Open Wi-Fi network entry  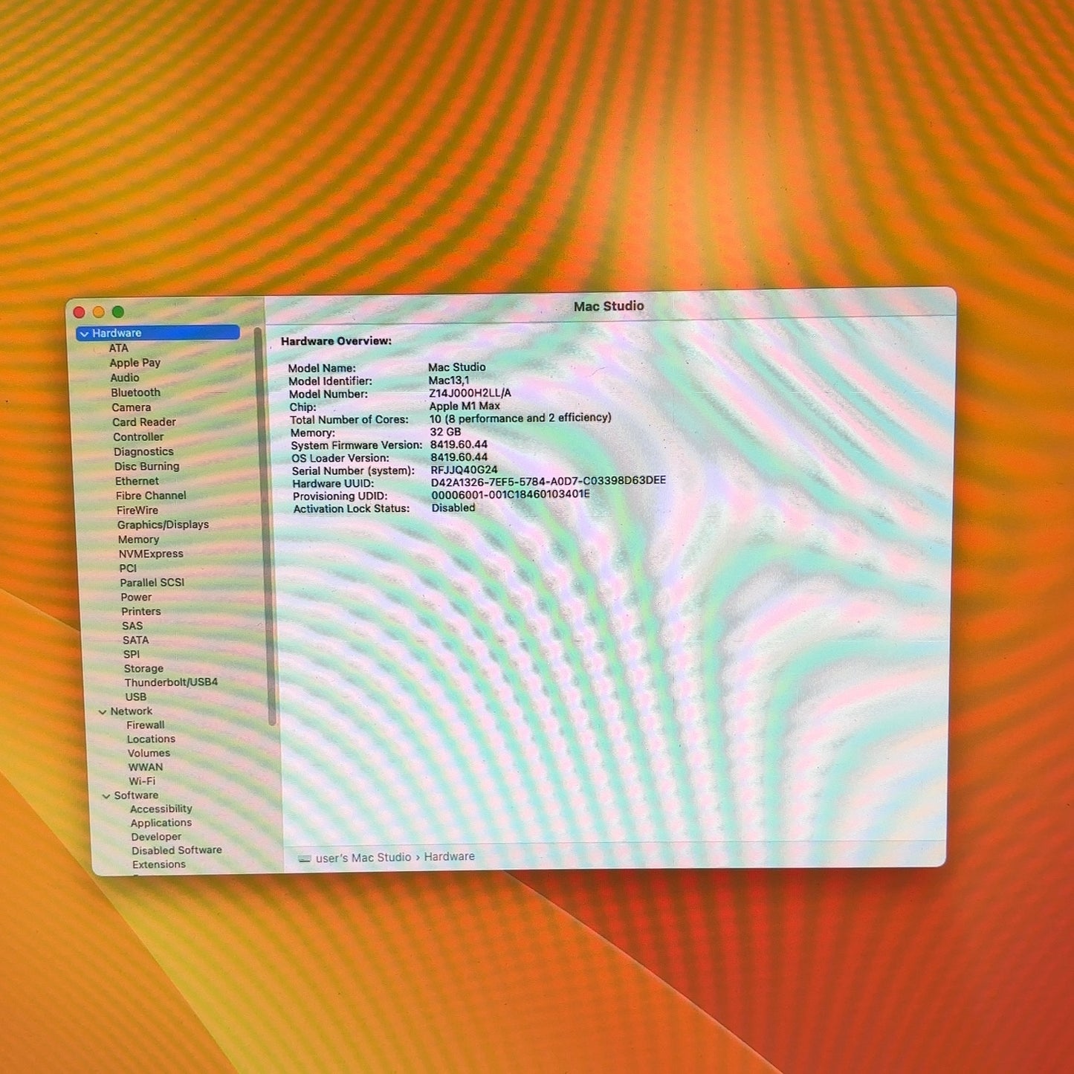point(142,782)
